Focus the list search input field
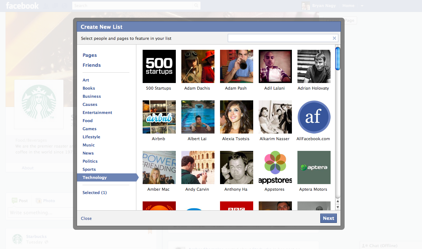422x249 pixels. (x=279, y=38)
